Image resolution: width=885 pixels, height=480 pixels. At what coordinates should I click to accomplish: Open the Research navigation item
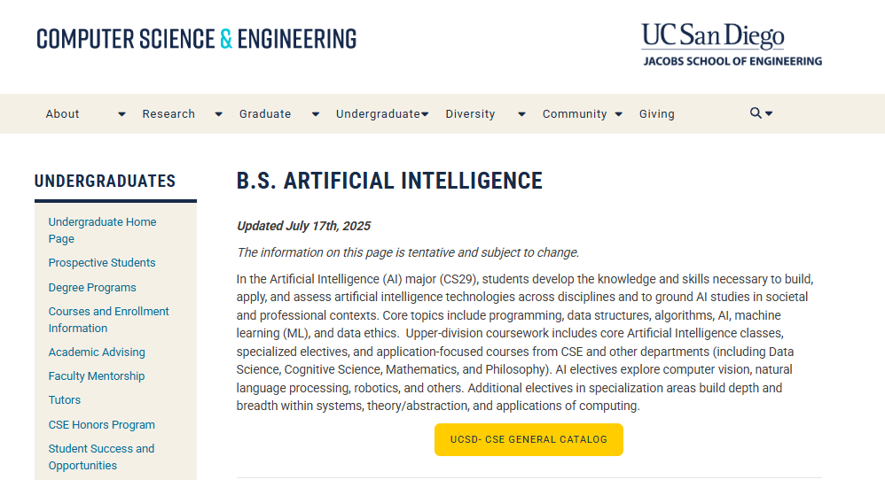click(x=168, y=114)
